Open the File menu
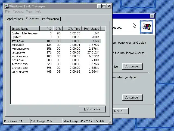This screenshot has width=174, height=131. 7,11
